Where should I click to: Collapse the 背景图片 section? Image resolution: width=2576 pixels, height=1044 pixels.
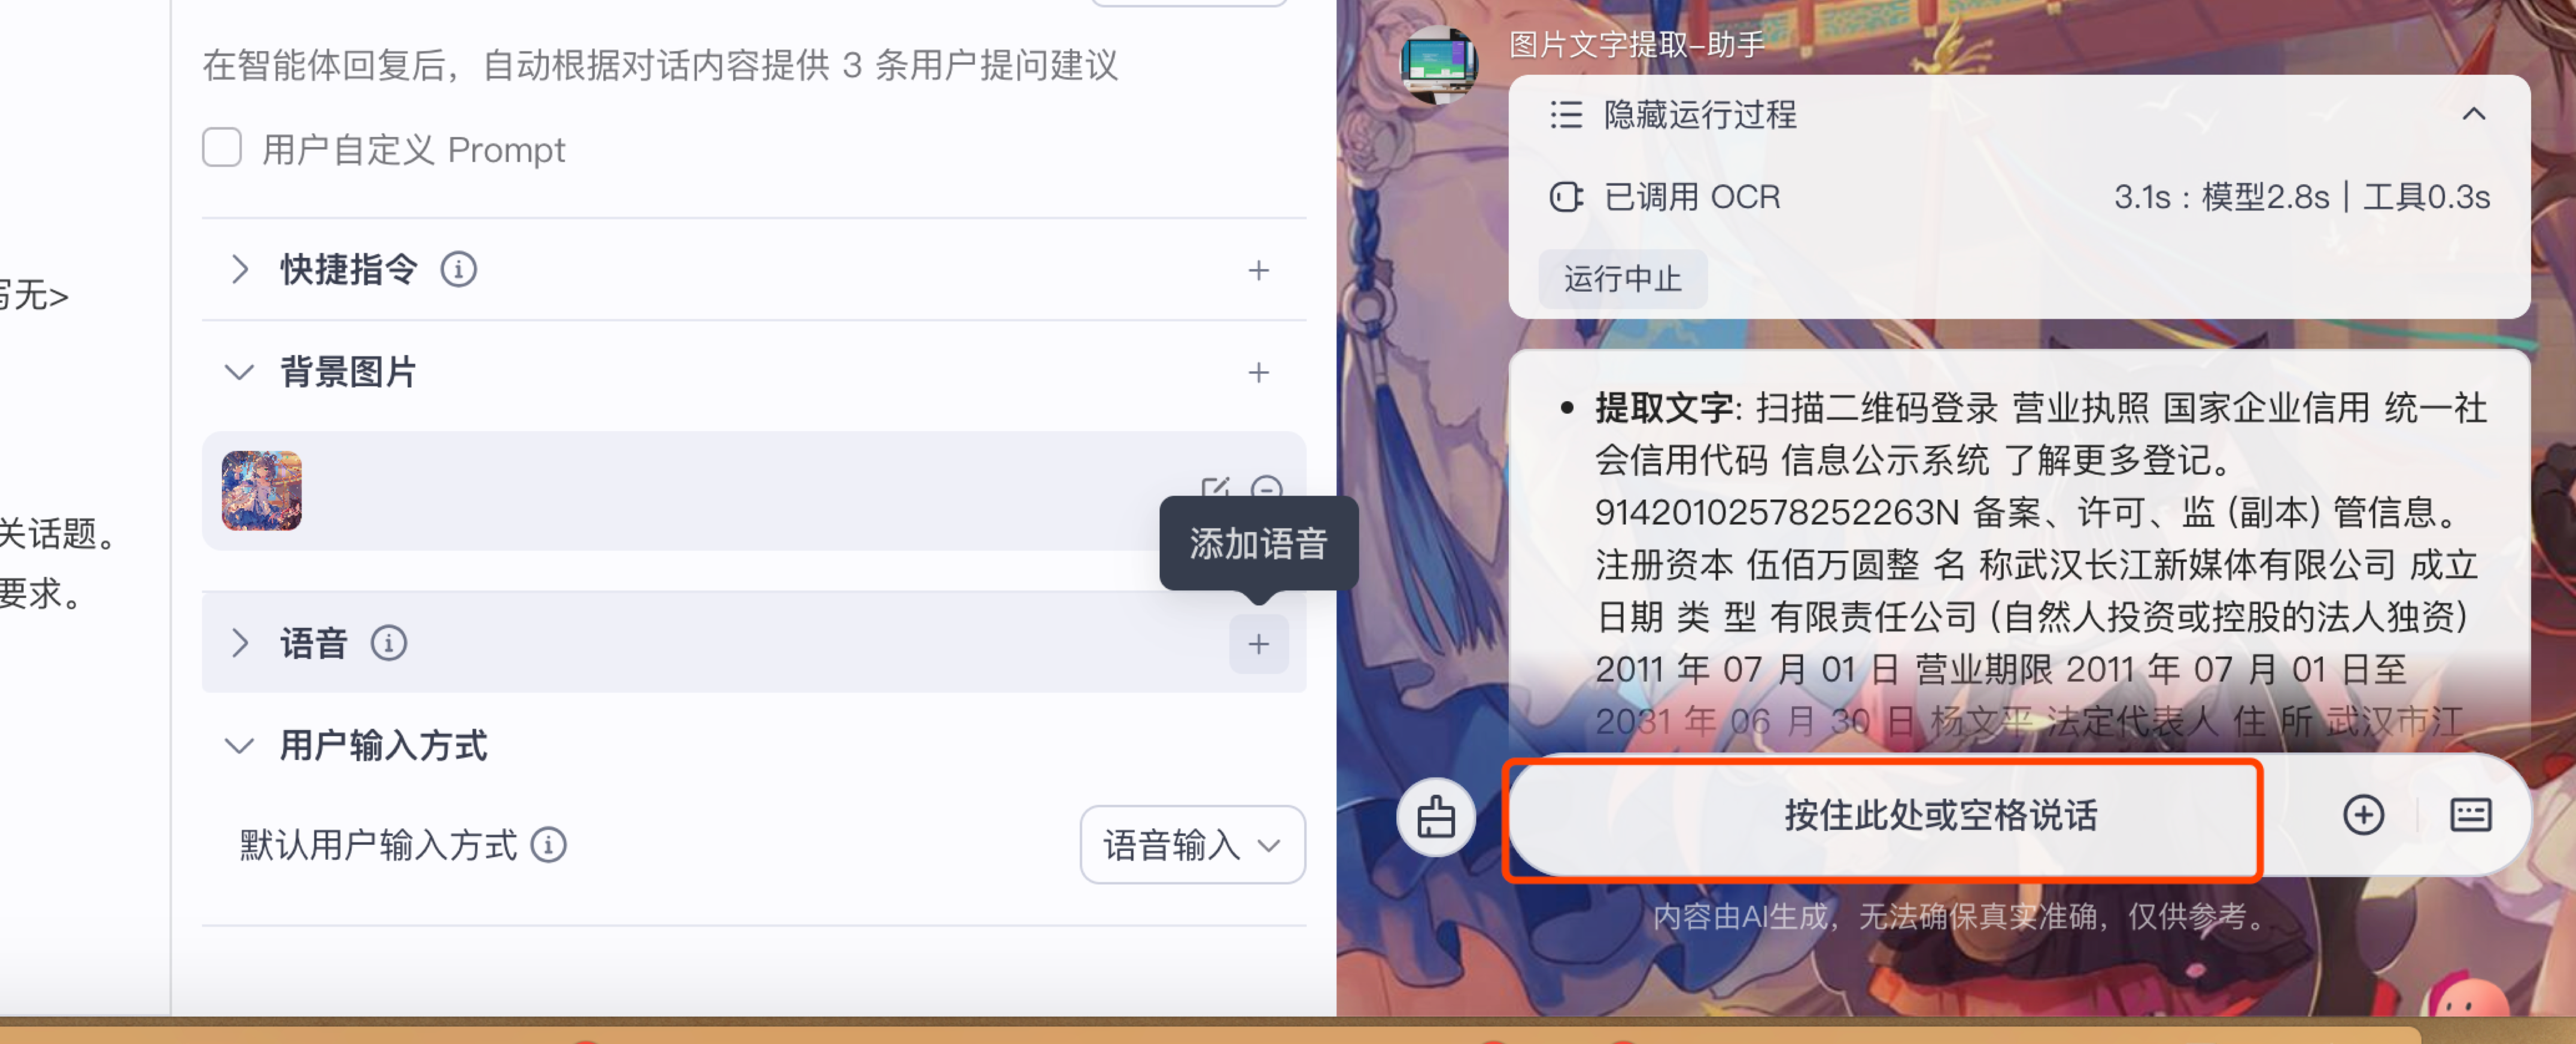tap(239, 373)
